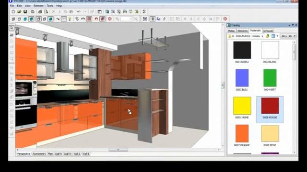Switch to the Wall E tab
307x172 pixels.
pos(86,154)
